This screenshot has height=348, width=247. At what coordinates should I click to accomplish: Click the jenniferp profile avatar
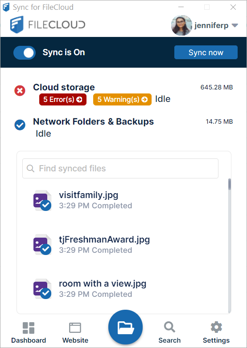[181, 25]
